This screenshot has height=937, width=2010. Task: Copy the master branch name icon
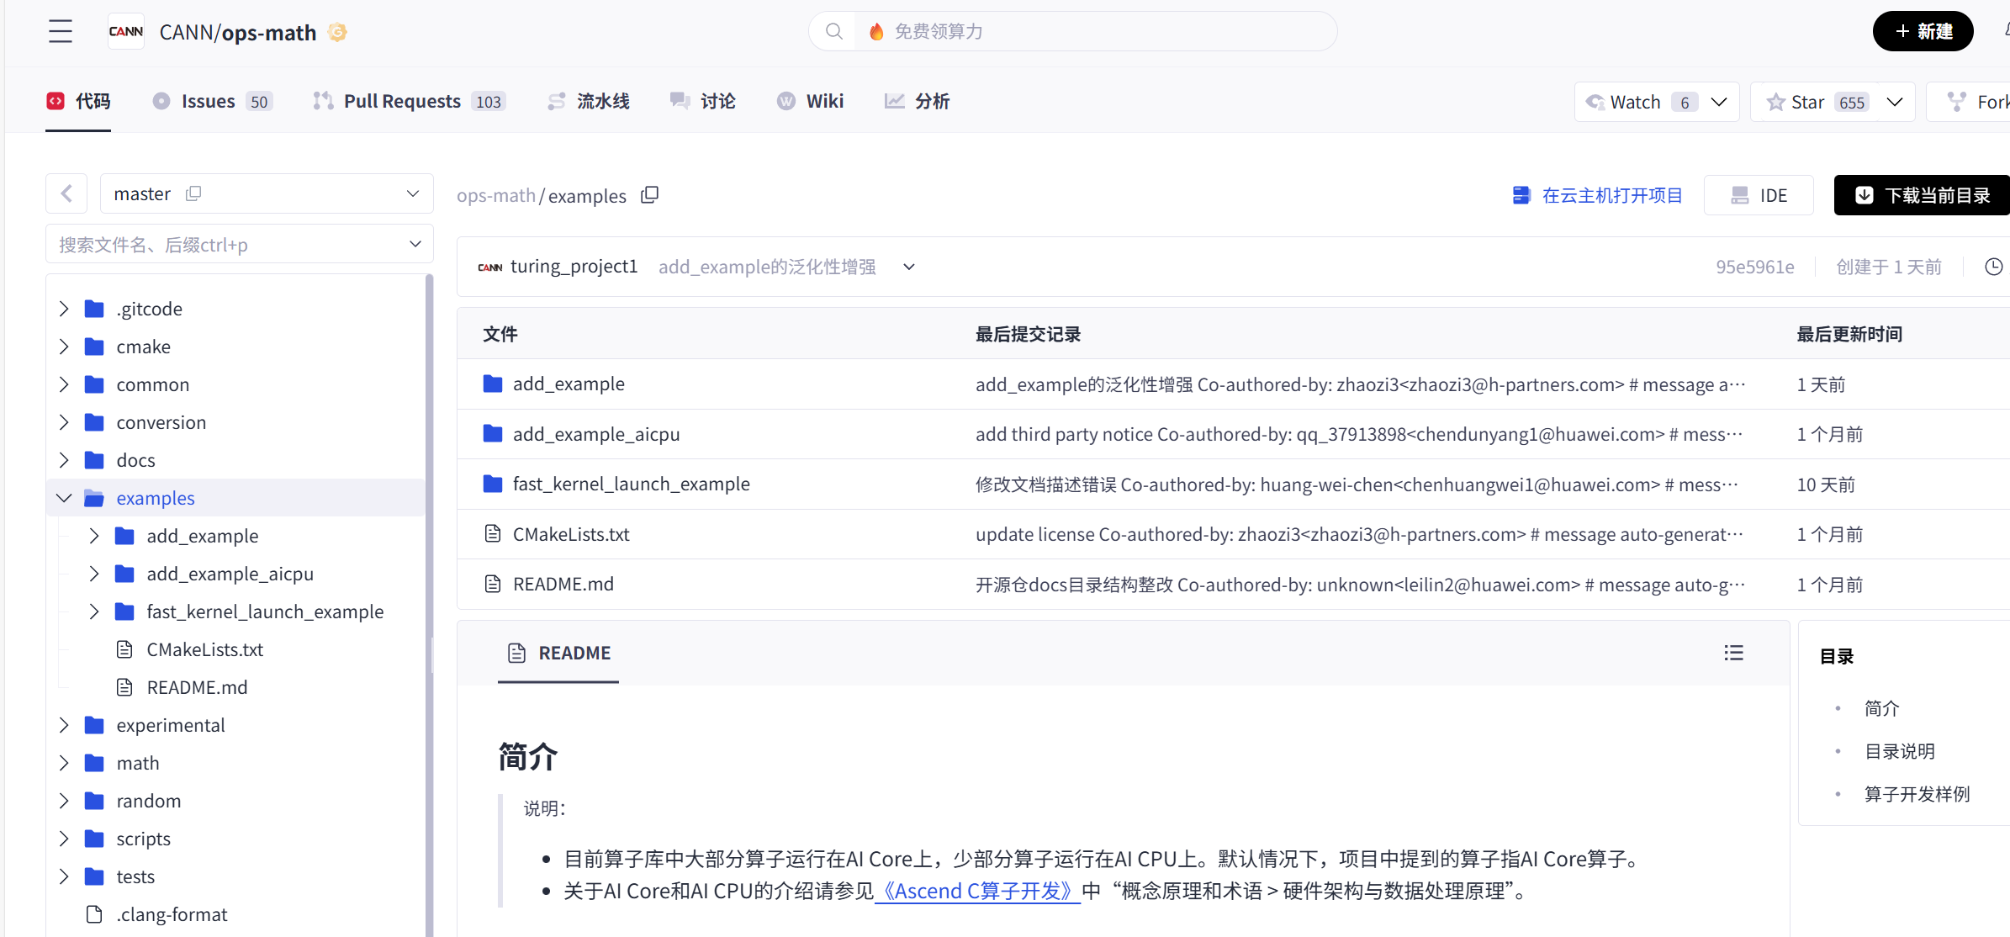point(193,193)
